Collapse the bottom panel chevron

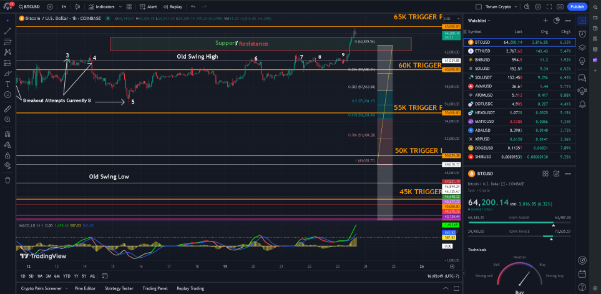coord(446,288)
